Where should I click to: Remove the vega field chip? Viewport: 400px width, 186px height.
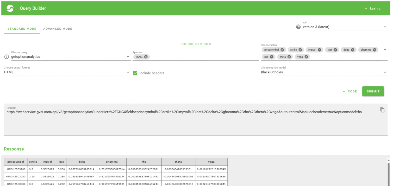pos(306,57)
